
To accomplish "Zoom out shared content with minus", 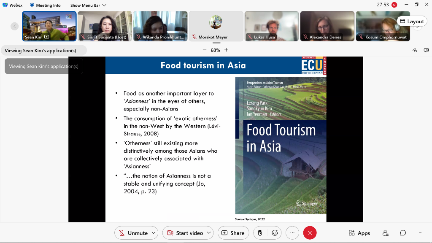I will tap(205, 50).
